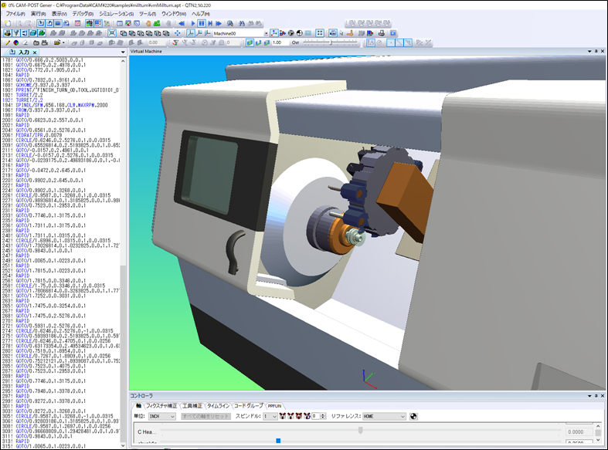Viewport: 608px width, 450px height.
Task: Click the rewind simulation button
Action: click(x=182, y=24)
